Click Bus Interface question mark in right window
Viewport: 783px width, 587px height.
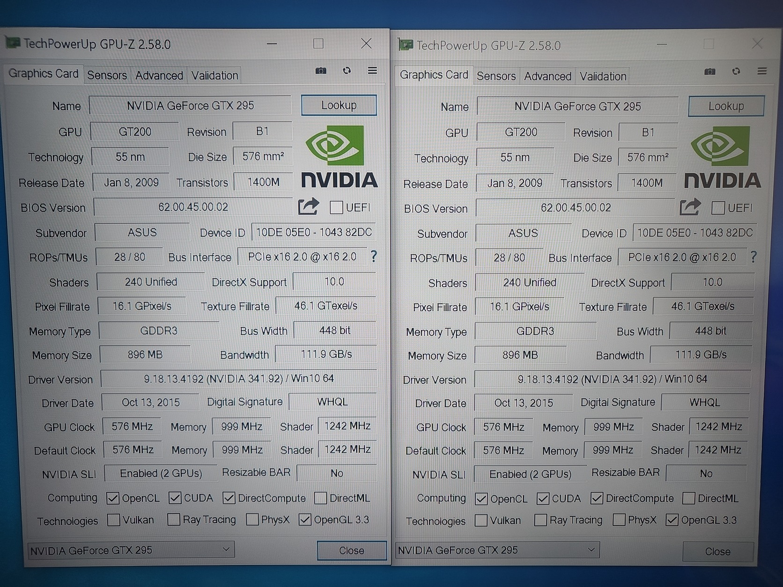[x=753, y=257]
